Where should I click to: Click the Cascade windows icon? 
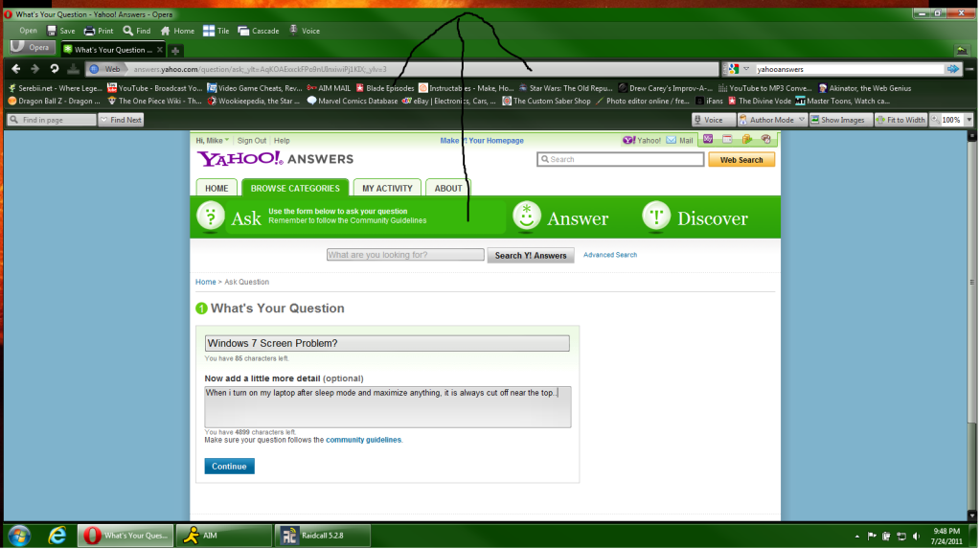259,31
